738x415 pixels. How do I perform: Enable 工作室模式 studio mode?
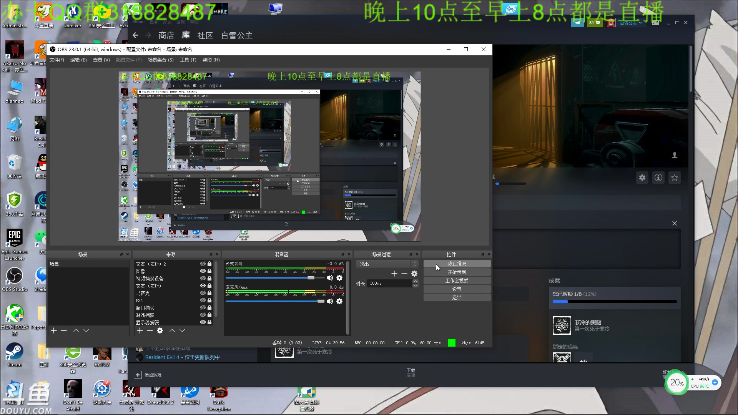(457, 281)
